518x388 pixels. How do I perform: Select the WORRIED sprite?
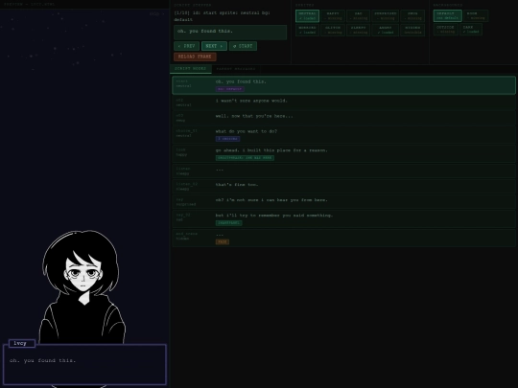(x=307, y=30)
